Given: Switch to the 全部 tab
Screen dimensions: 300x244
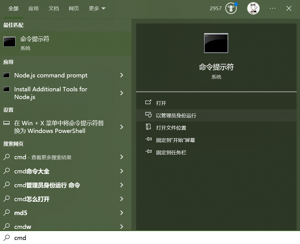Looking at the screenshot, I should [13, 9].
